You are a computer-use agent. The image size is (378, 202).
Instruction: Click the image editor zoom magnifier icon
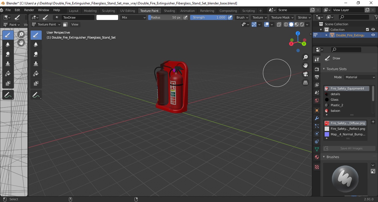click(21, 34)
